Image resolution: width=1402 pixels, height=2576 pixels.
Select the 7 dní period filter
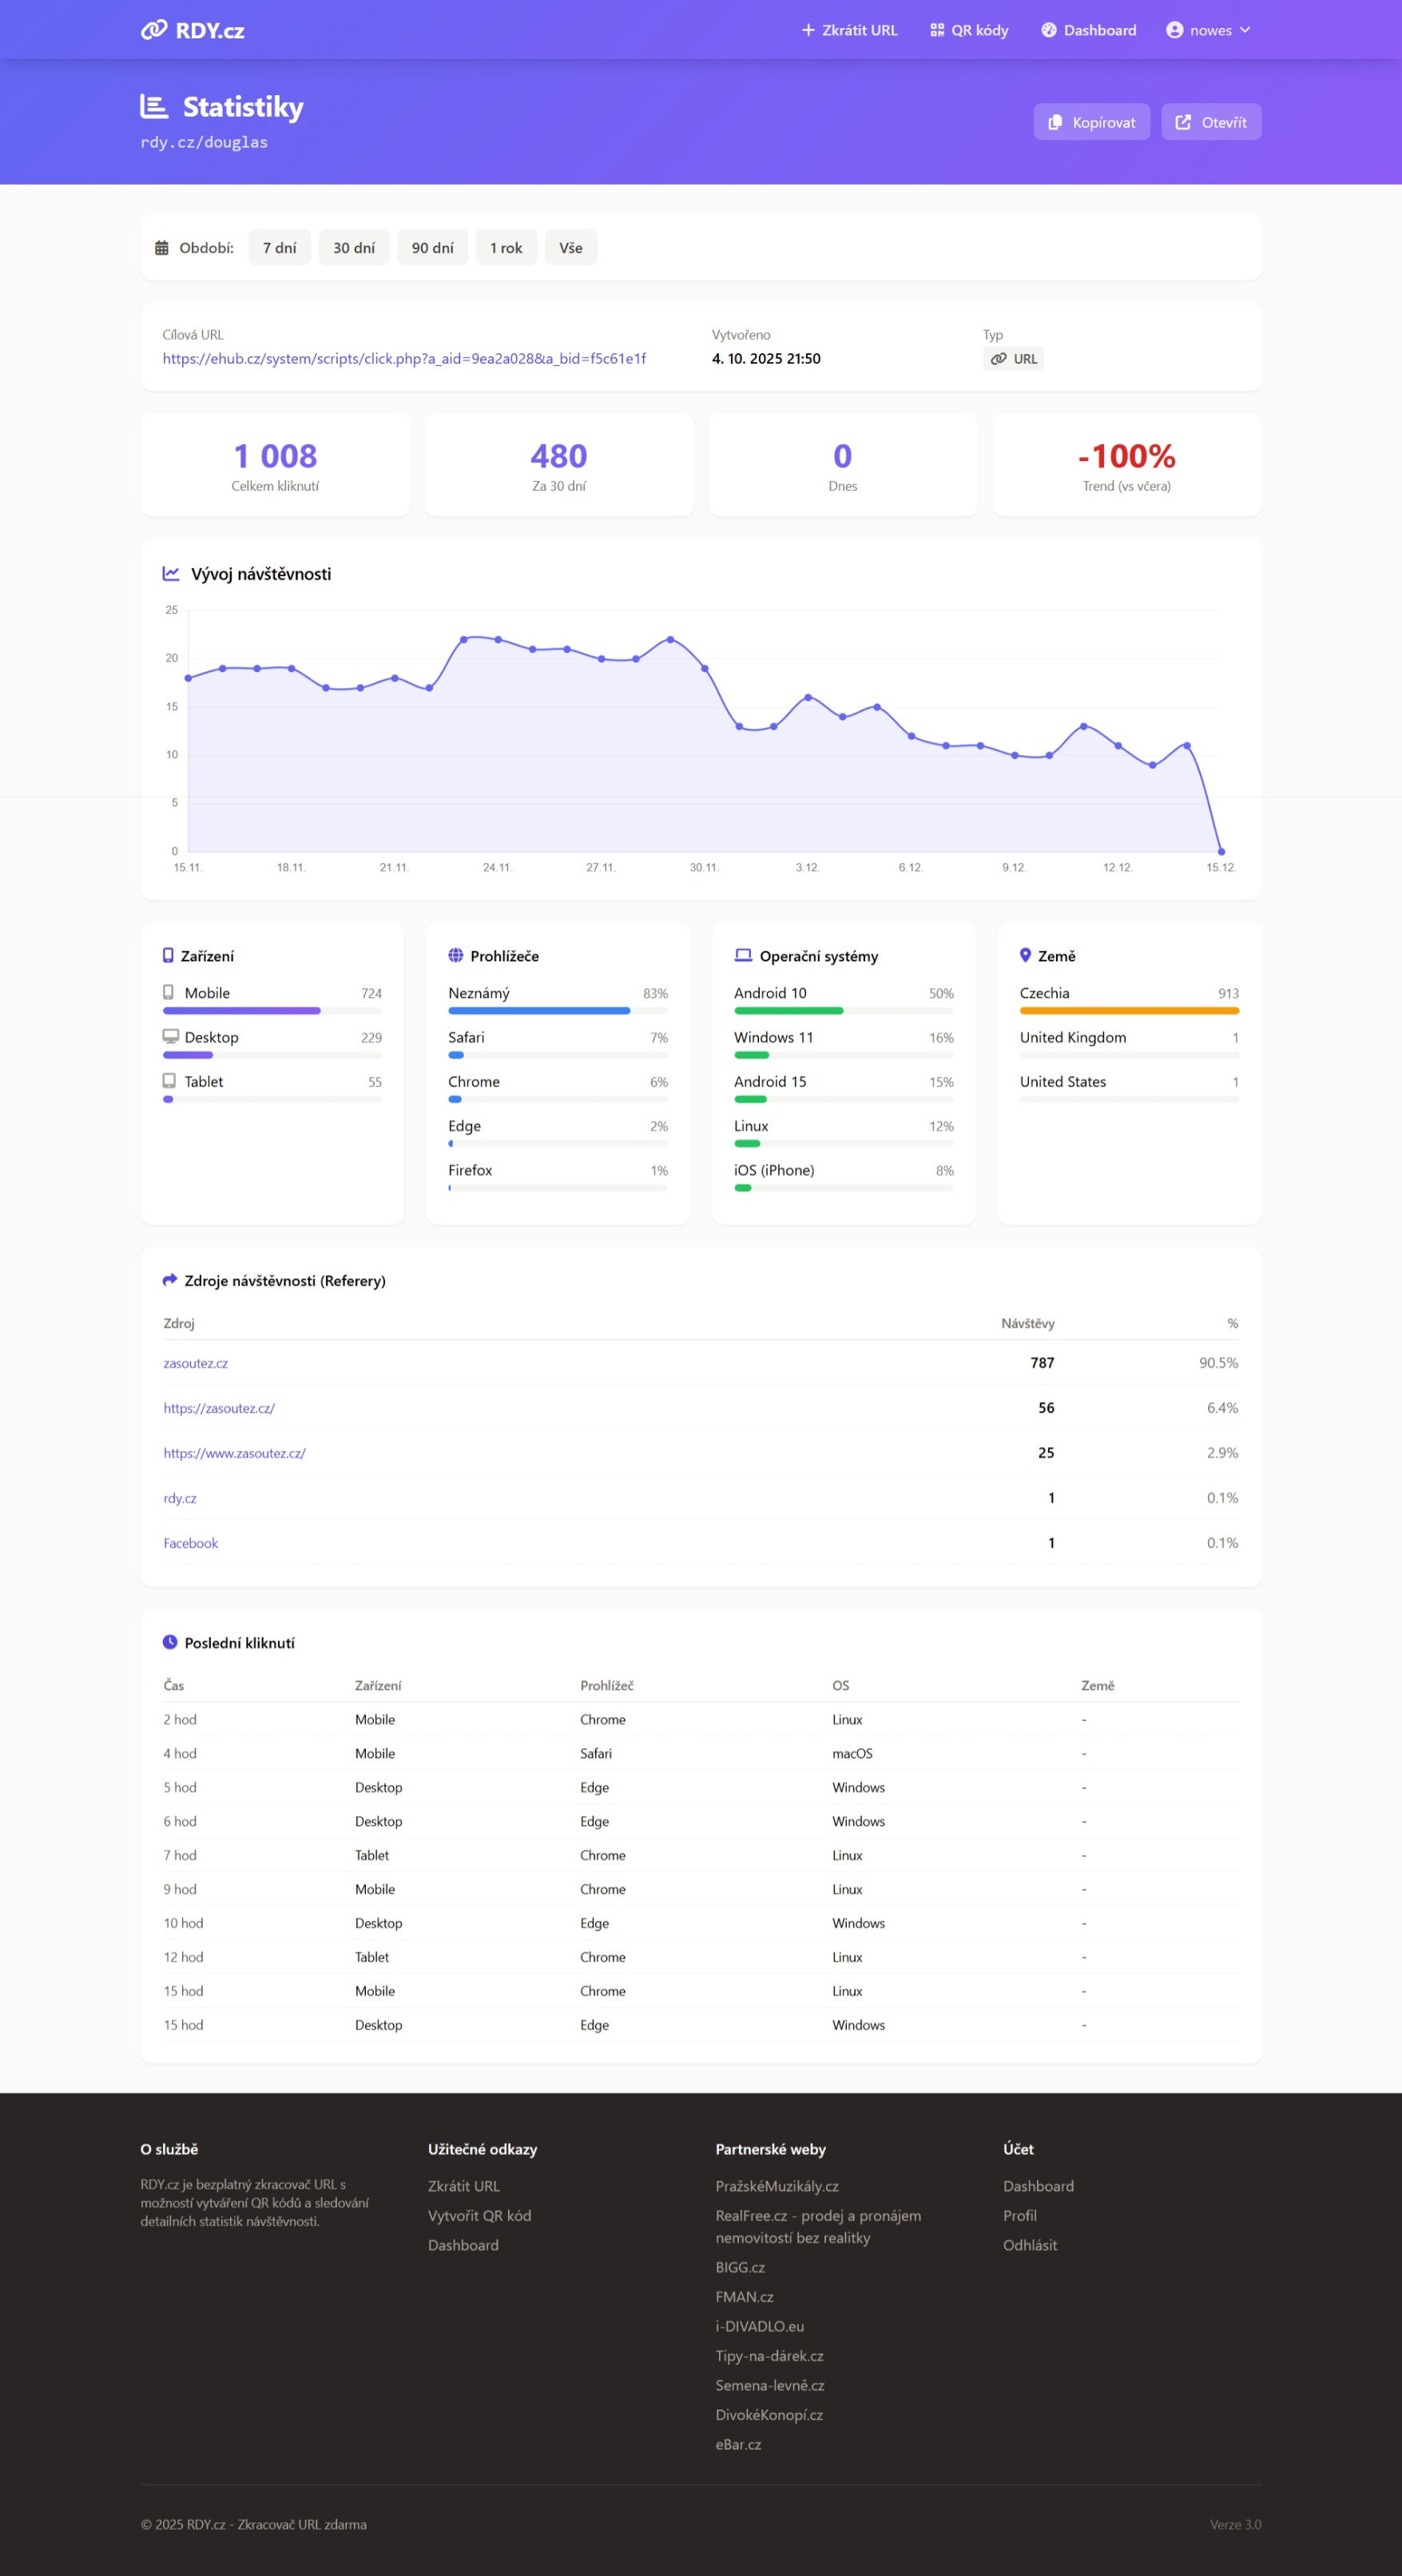279,248
